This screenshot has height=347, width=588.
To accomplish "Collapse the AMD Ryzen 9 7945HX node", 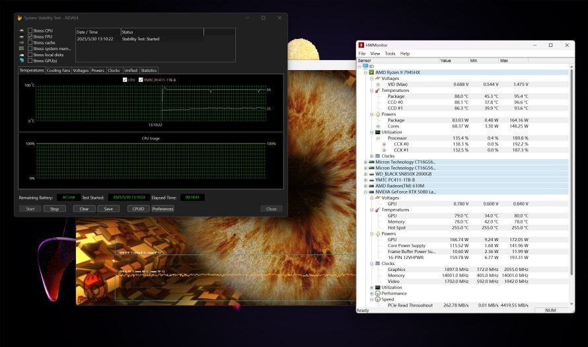I will pyautogui.click(x=365, y=73).
